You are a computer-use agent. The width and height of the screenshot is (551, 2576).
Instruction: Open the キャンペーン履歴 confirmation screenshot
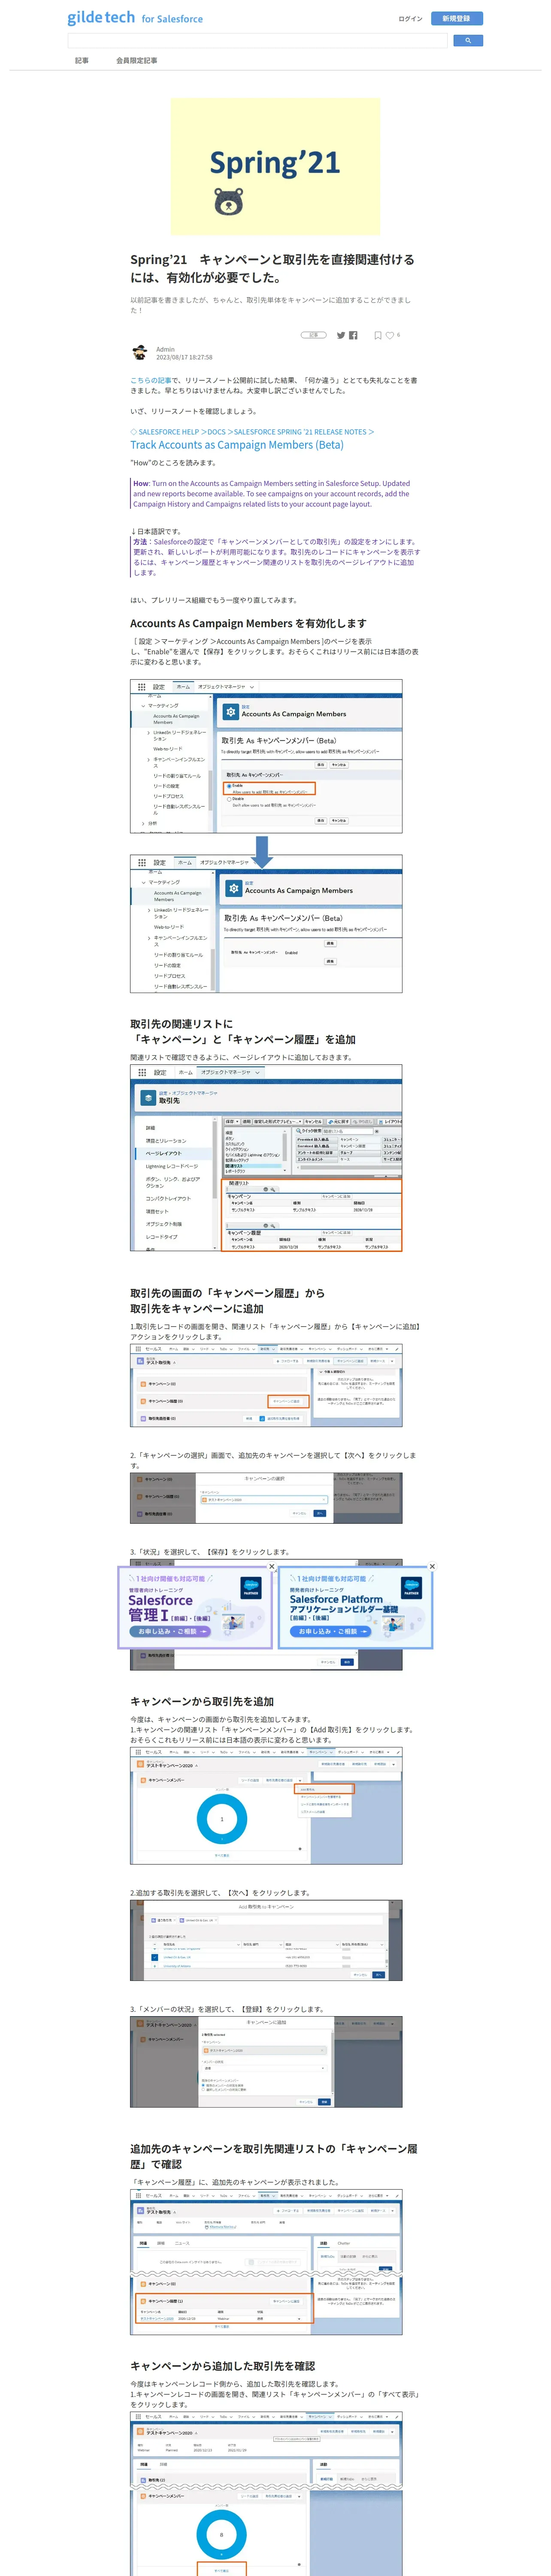[x=266, y=2263]
